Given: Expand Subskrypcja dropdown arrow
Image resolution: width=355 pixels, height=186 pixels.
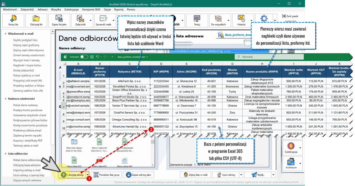Looking at the screenshot, I should tap(301, 147).
